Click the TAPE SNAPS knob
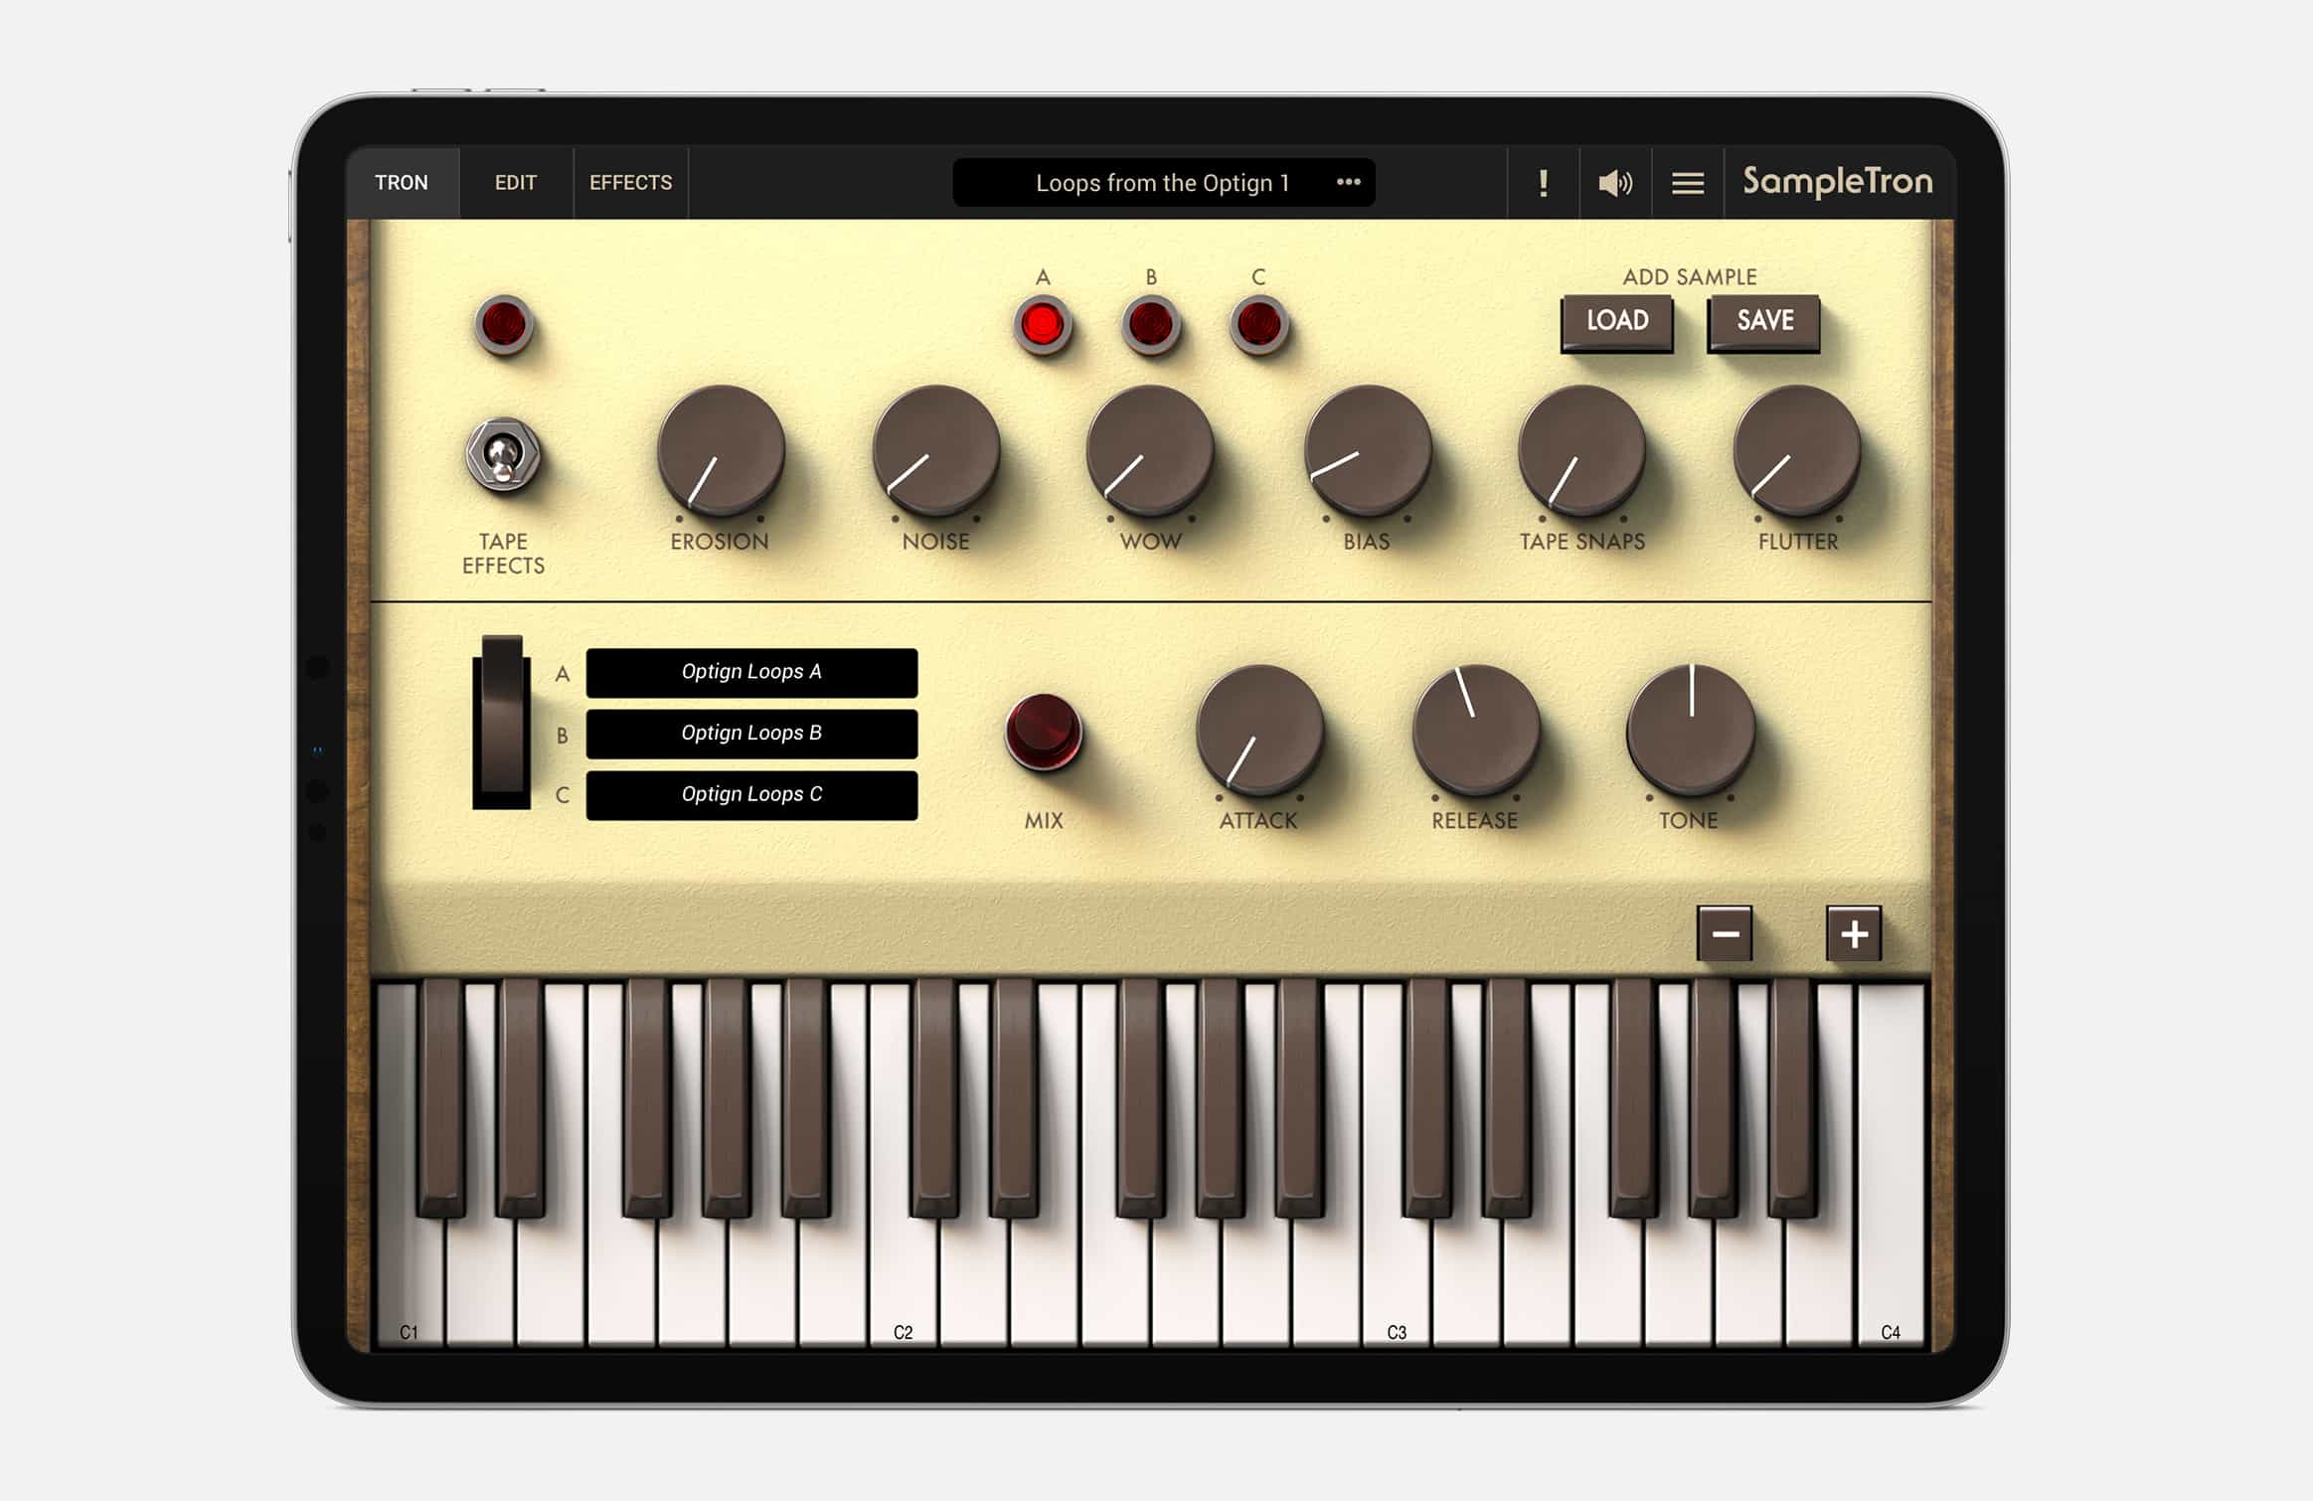Viewport: 2313px width, 1501px height. (x=1582, y=450)
